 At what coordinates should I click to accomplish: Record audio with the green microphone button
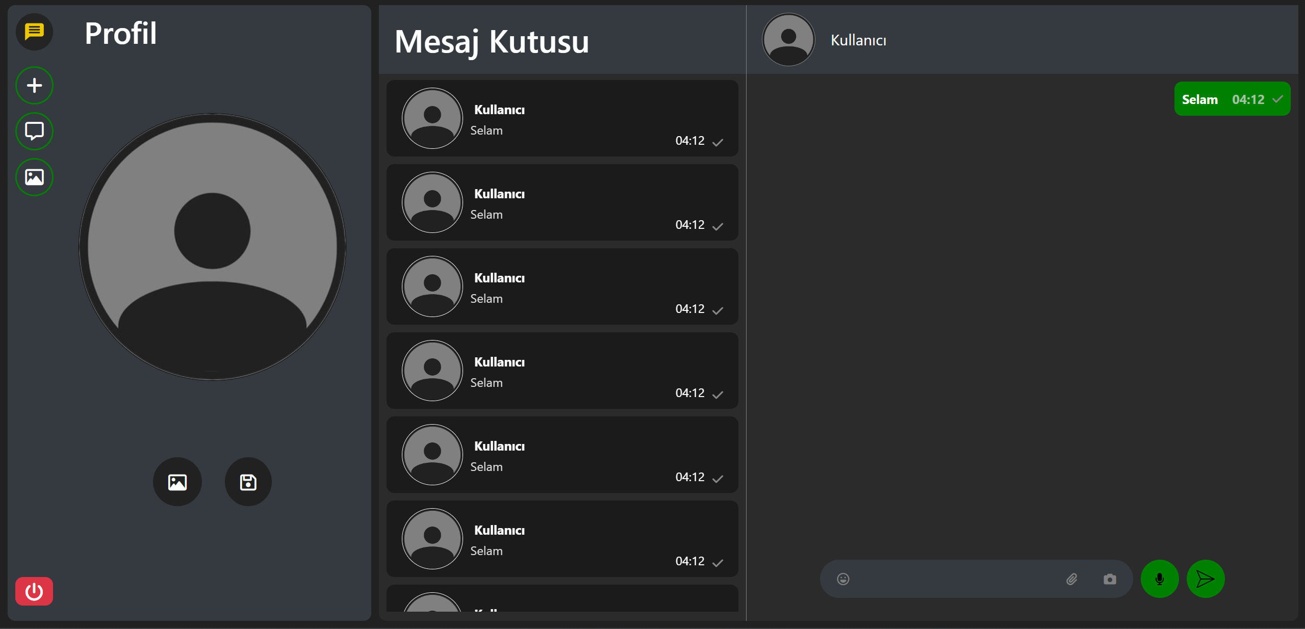tap(1160, 579)
